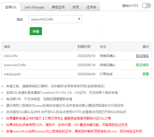This screenshot has width=154, height=137.
Task: Click the note 有效期1年，不支持续签
Action: tap(39, 99)
